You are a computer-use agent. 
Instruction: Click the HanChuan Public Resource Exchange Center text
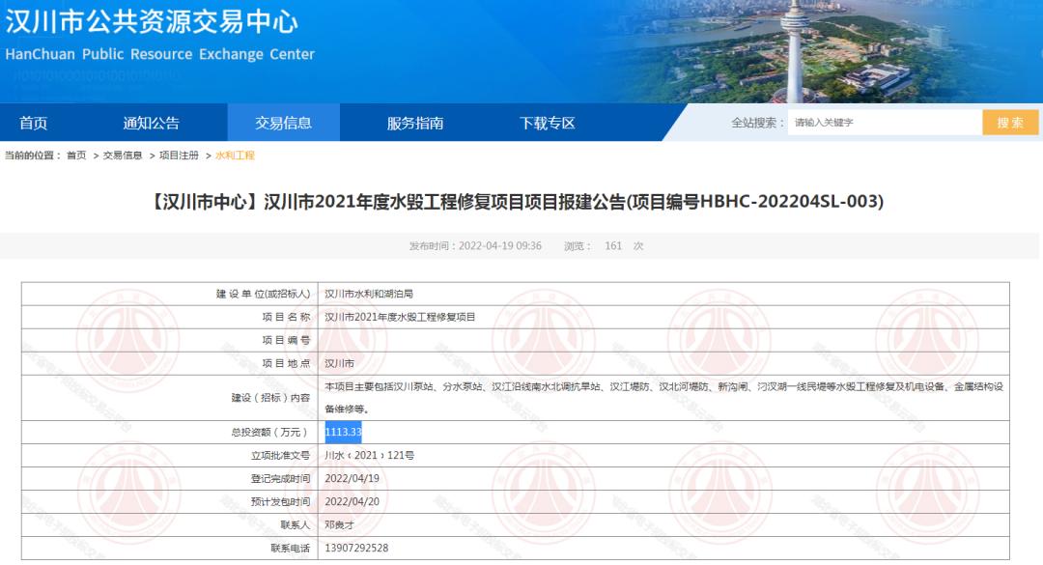click(x=160, y=54)
